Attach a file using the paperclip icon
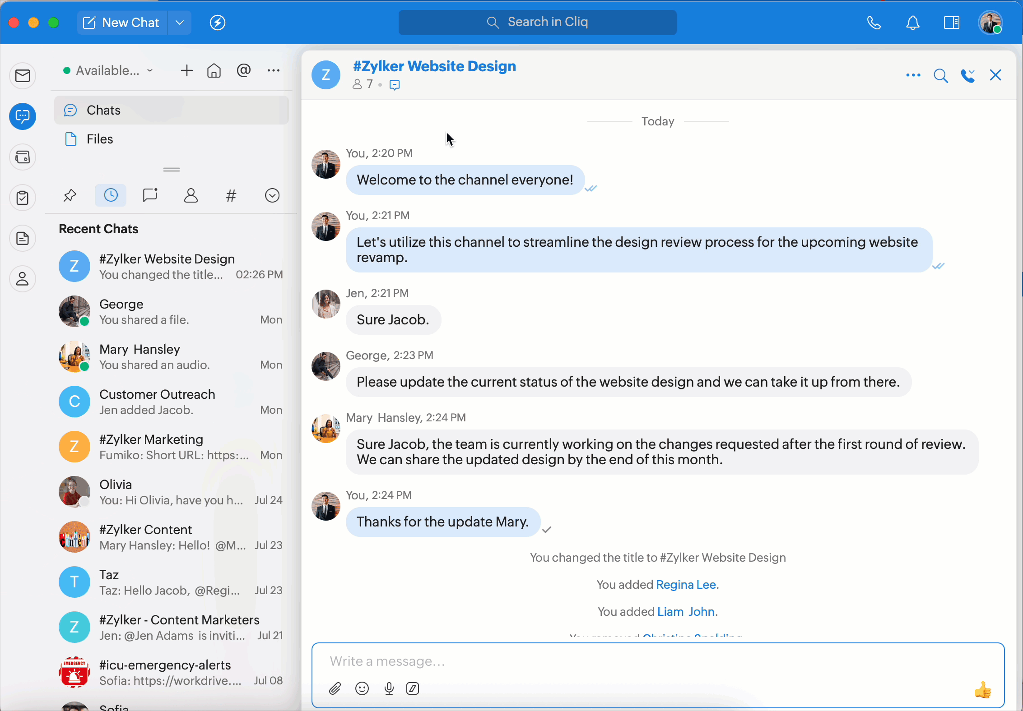1023x711 pixels. [x=335, y=688]
